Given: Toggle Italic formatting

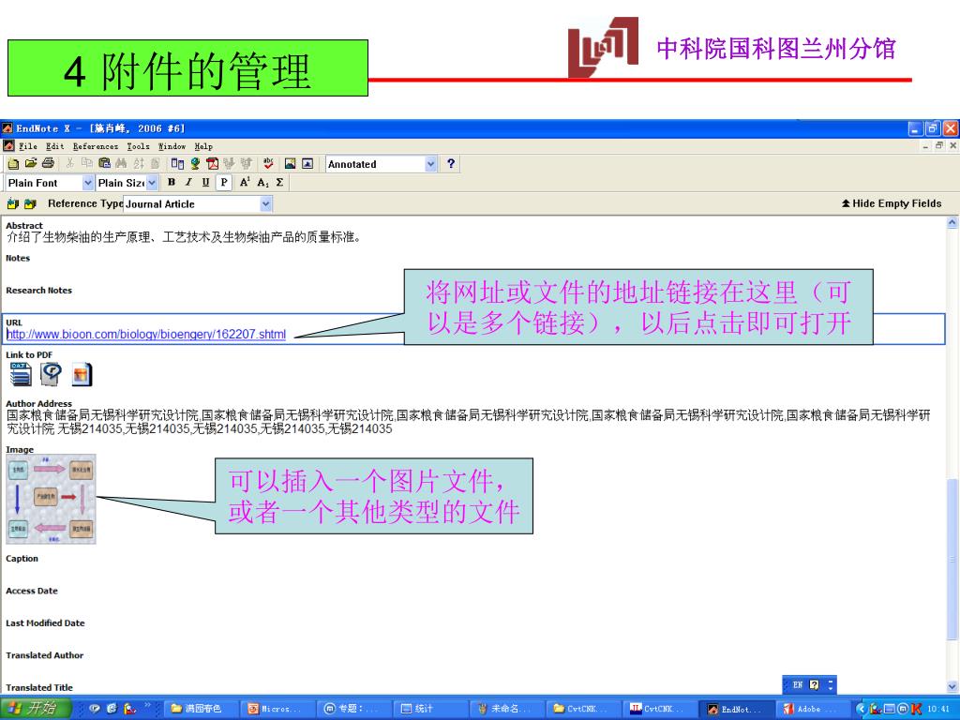Looking at the screenshot, I should point(188,183).
